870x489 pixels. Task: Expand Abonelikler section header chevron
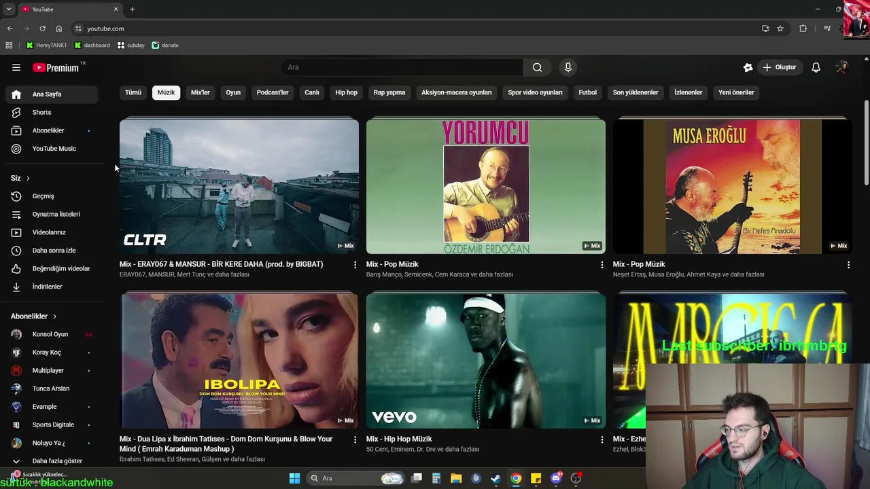55,316
